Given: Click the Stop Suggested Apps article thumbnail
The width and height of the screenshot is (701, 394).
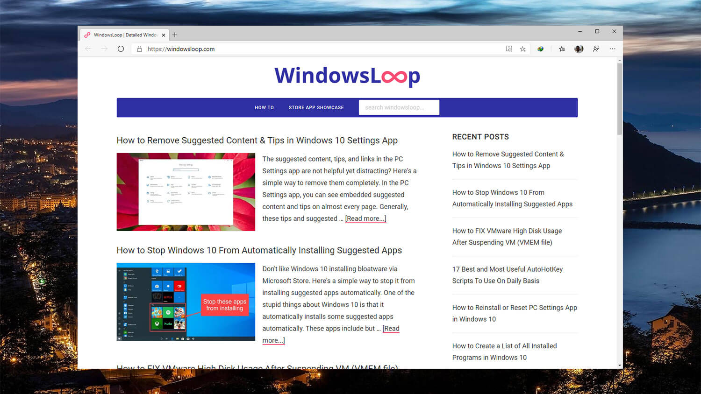Looking at the screenshot, I should tap(186, 302).
